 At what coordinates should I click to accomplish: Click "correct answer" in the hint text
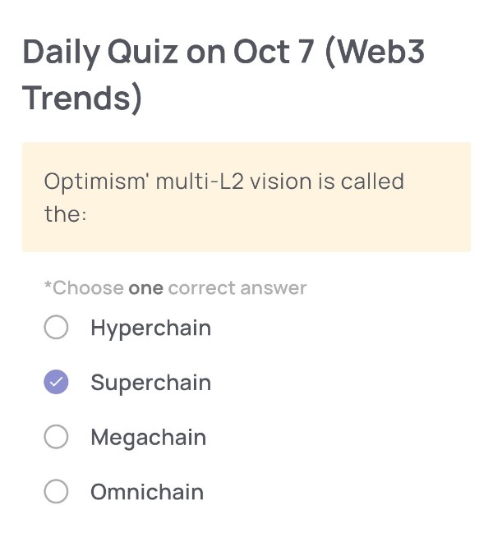[x=237, y=288]
